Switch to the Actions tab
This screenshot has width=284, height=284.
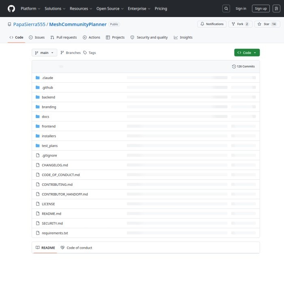[91, 37]
